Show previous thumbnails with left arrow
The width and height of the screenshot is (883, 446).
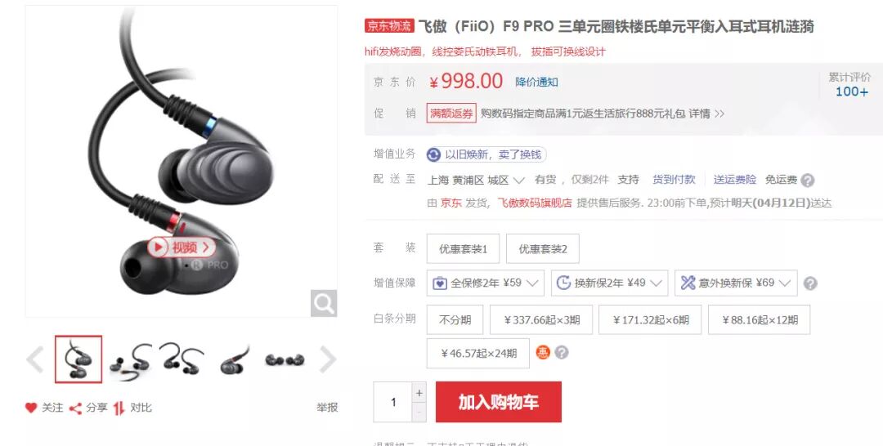35,359
